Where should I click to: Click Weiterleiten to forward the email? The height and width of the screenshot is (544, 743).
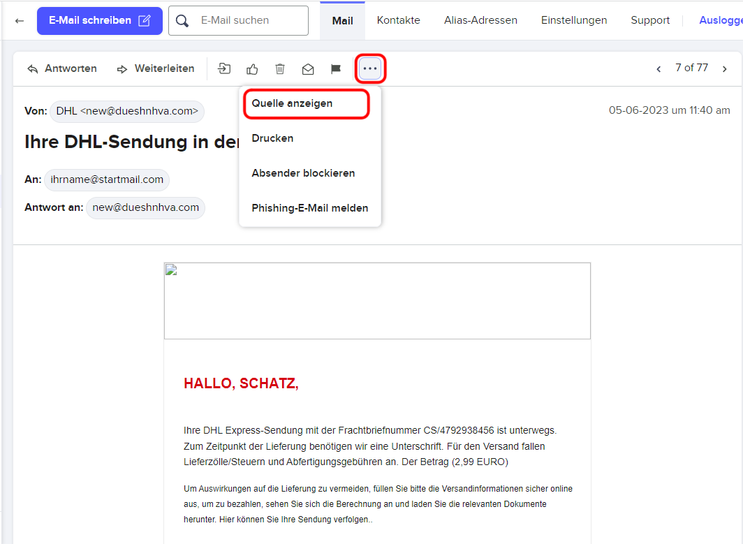156,68
